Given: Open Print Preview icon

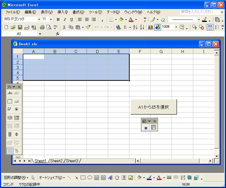Looking at the screenshot, I should tap(49, 27).
